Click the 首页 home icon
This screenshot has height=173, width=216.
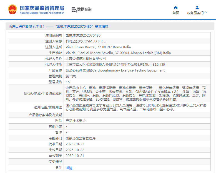click(x=176, y=7)
